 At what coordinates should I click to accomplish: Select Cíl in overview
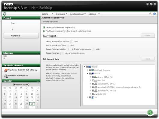[12, 29]
